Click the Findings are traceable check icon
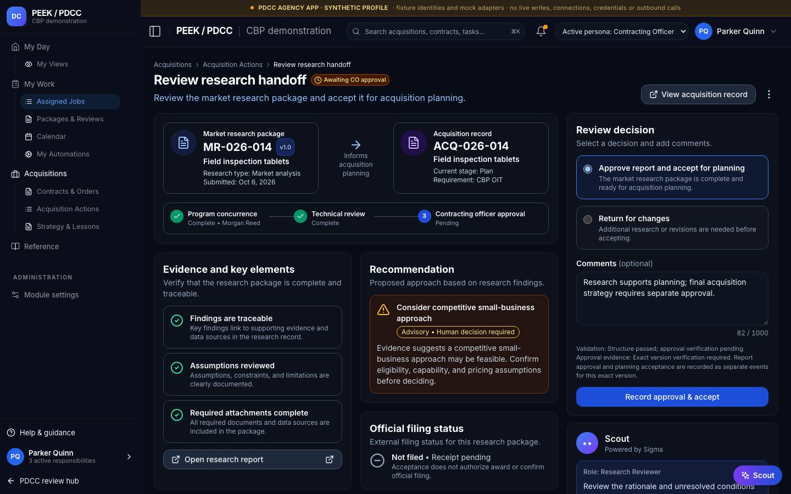The height and width of the screenshot is (494, 791). click(x=177, y=321)
